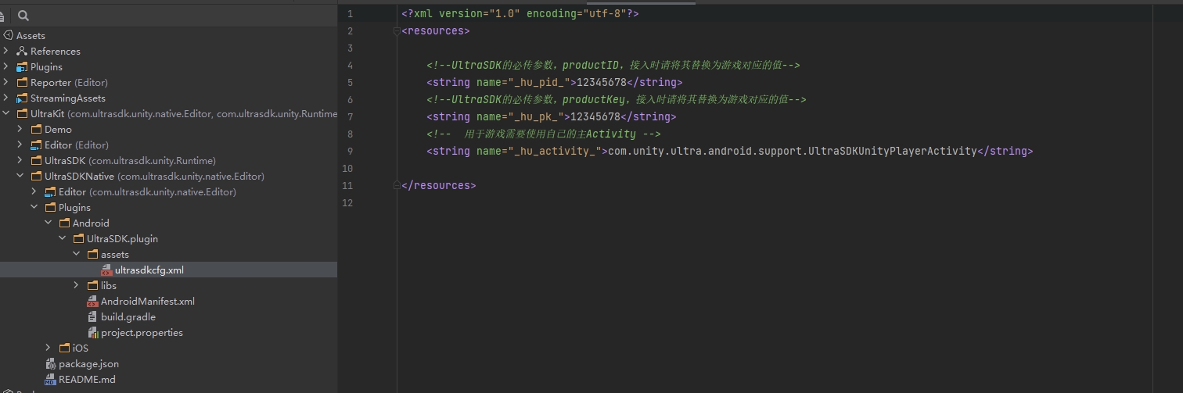Click the References node icon
The width and height of the screenshot is (1183, 393).
tap(22, 51)
